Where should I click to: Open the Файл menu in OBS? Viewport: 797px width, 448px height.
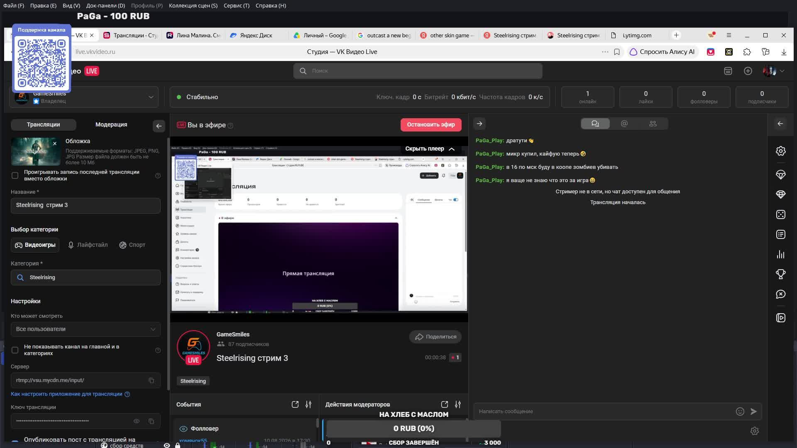14,5
